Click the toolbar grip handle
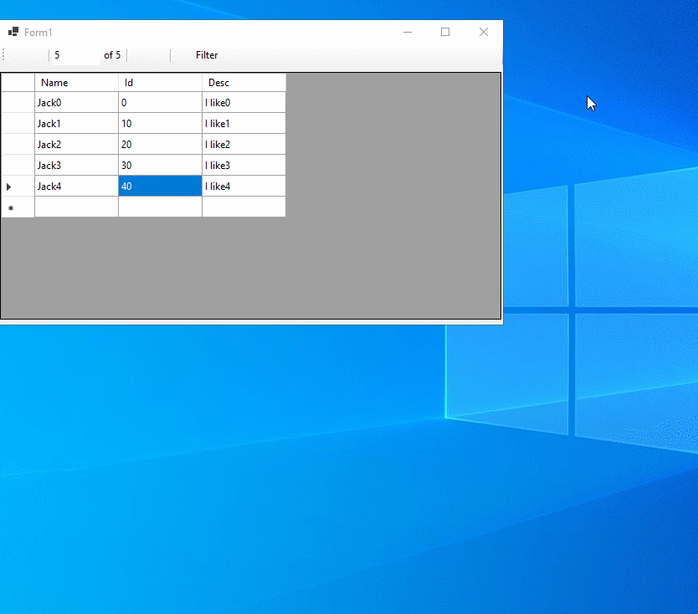 coord(3,55)
